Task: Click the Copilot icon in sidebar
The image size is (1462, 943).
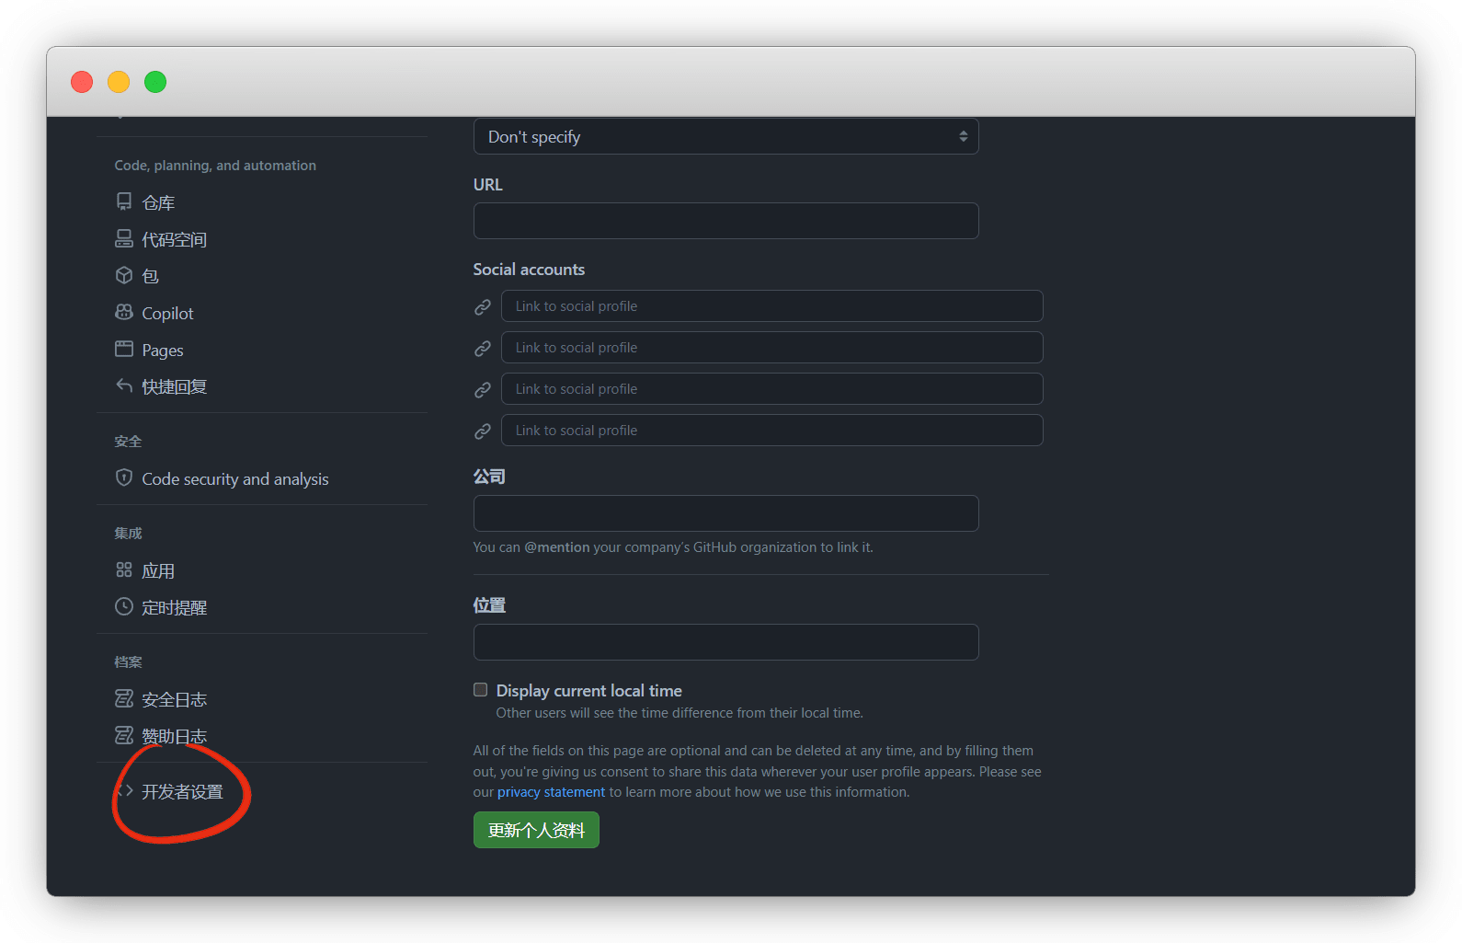Action: click(x=124, y=312)
